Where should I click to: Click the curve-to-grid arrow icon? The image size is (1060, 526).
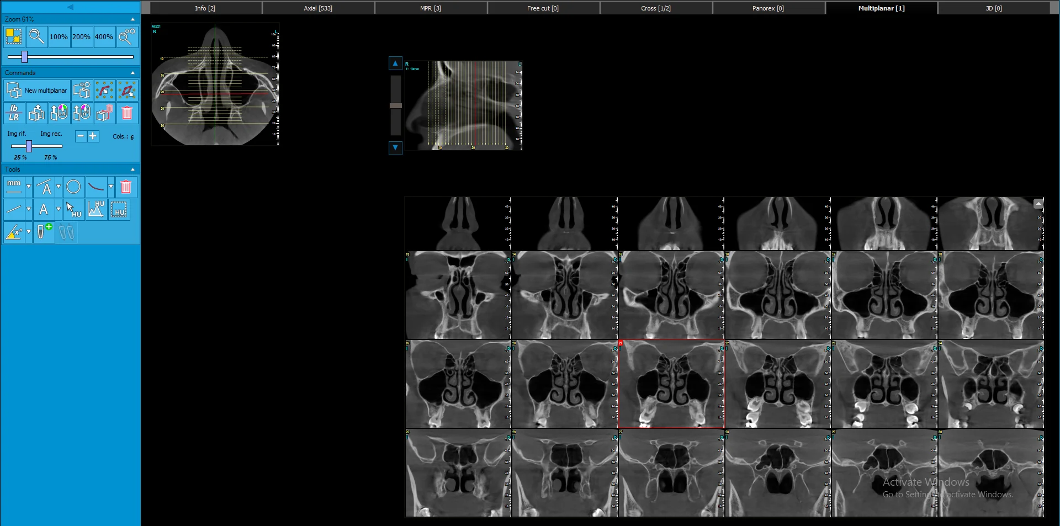tap(104, 91)
